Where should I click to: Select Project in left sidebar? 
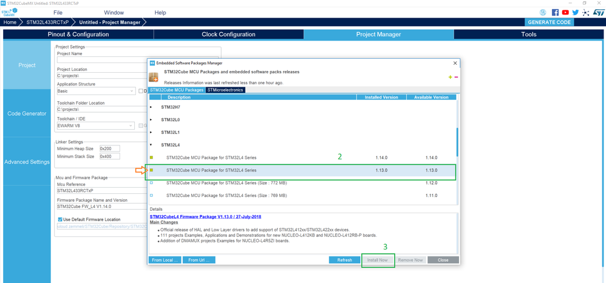[27, 65]
